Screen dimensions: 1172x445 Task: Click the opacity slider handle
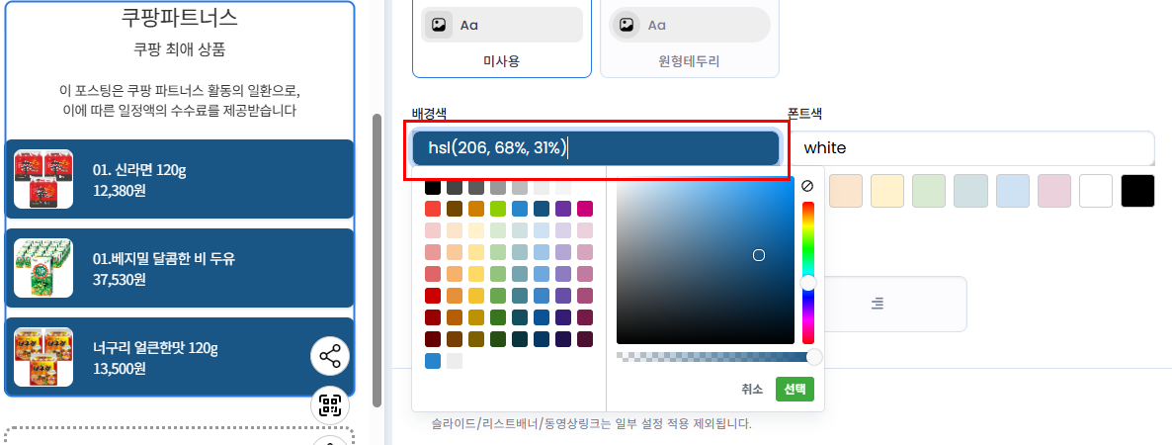tap(814, 357)
